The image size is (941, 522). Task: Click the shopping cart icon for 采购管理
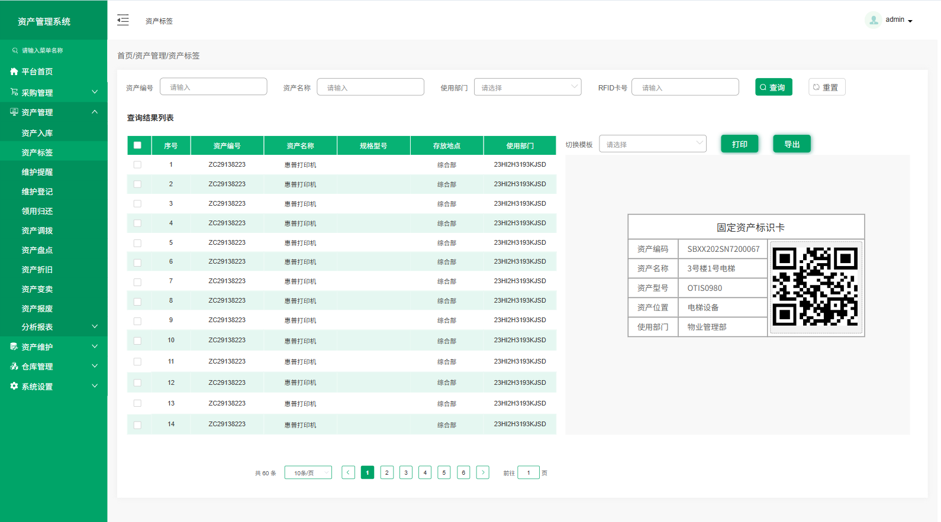point(14,92)
